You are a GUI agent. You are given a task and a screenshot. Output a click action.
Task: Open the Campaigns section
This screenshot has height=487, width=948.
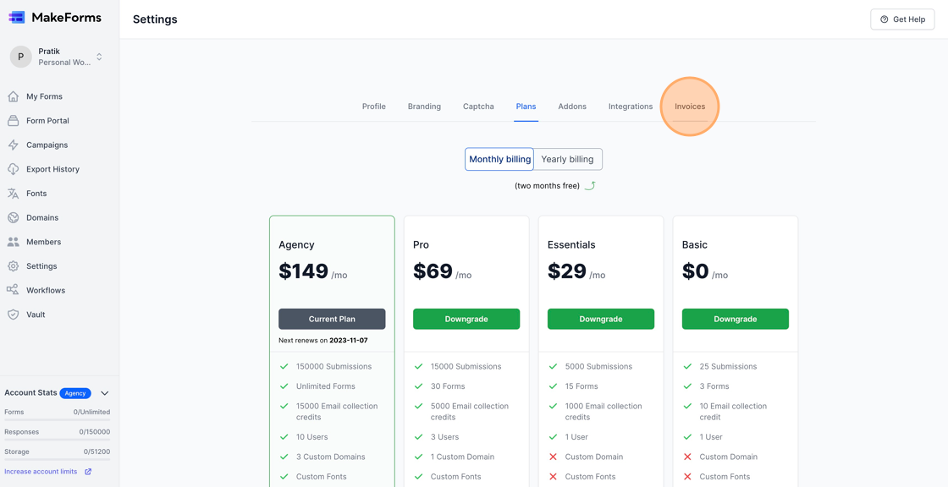47,145
